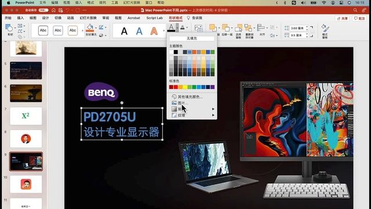Click the 共享 share button
371x209 pixels.
tap(342, 18)
